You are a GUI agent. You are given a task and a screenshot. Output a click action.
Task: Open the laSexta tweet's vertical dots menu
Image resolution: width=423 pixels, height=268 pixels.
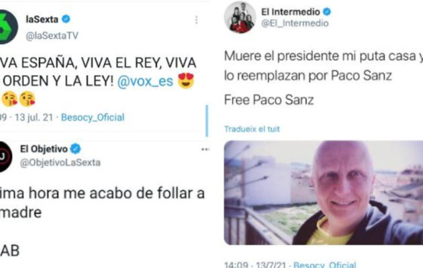pos(196,19)
